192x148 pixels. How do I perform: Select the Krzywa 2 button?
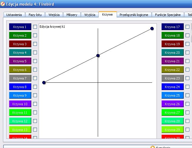(20, 35)
